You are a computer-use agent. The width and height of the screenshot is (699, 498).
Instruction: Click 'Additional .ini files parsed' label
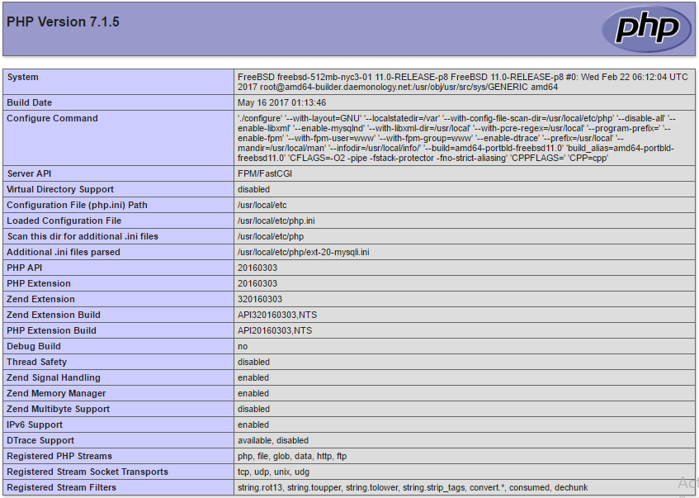(x=64, y=252)
